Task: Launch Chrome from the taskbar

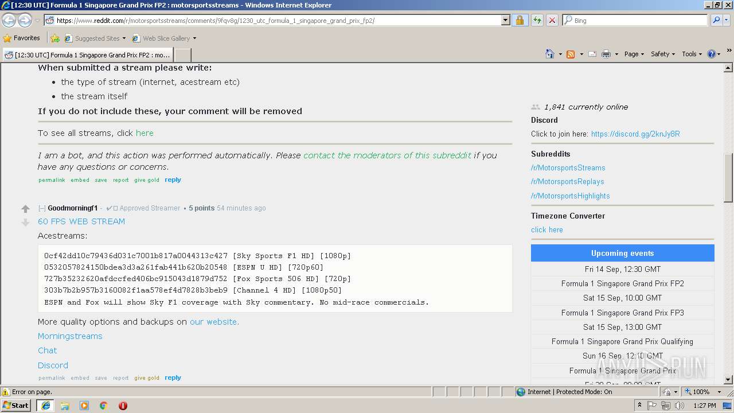Action: tap(104, 406)
